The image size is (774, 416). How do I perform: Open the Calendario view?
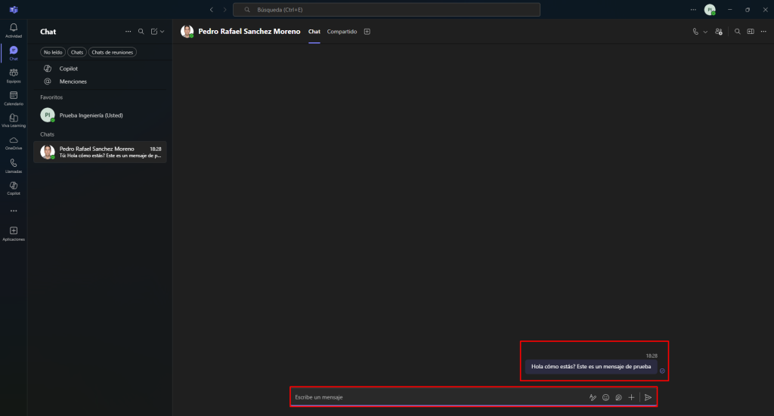[13, 97]
